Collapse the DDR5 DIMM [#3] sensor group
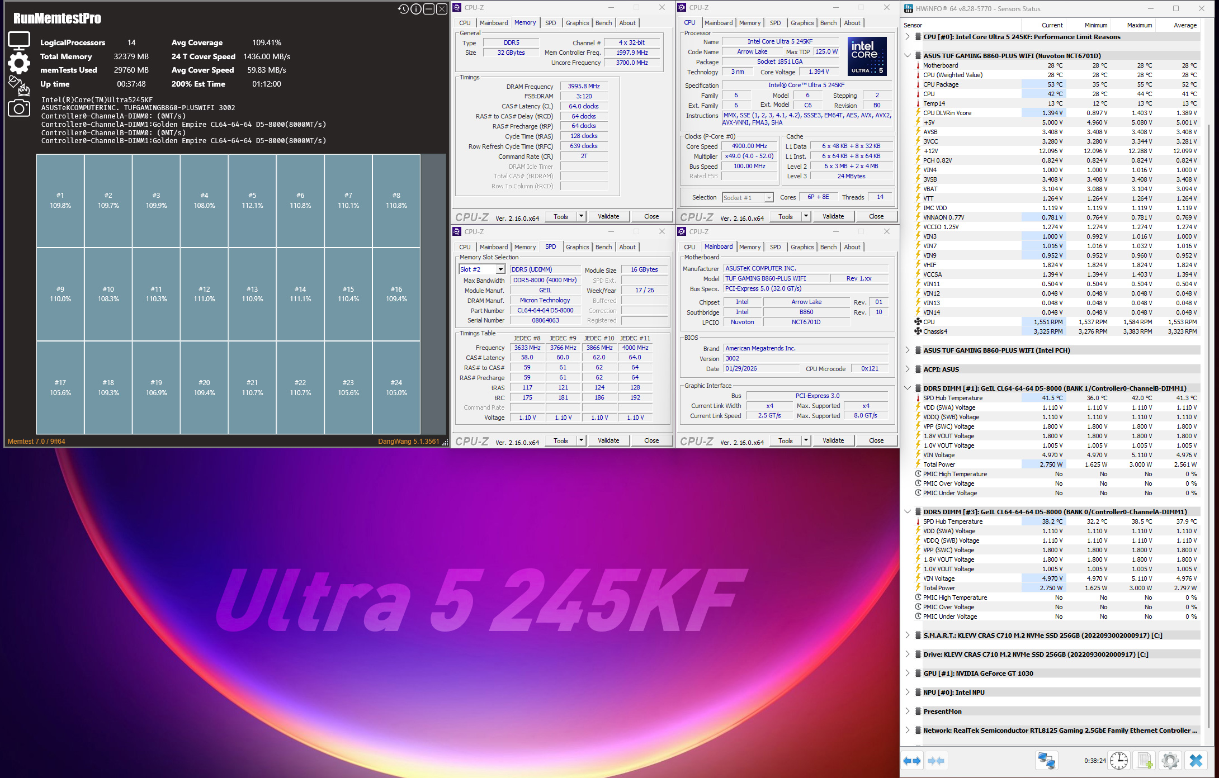The image size is (1219, 778). [x=908, y=512]
